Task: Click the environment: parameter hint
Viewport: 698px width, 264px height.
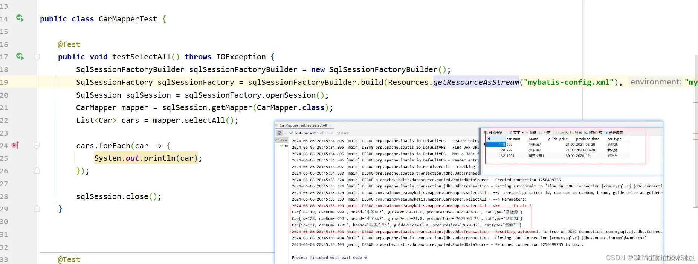Action: [x=655, y=82]
